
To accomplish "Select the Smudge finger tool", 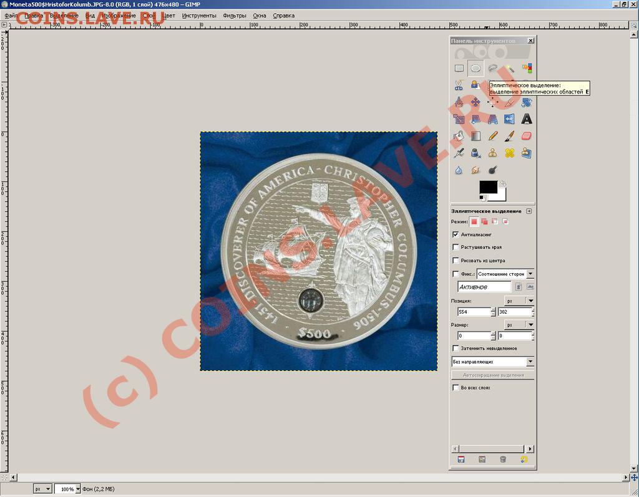I will coord(476,170).
